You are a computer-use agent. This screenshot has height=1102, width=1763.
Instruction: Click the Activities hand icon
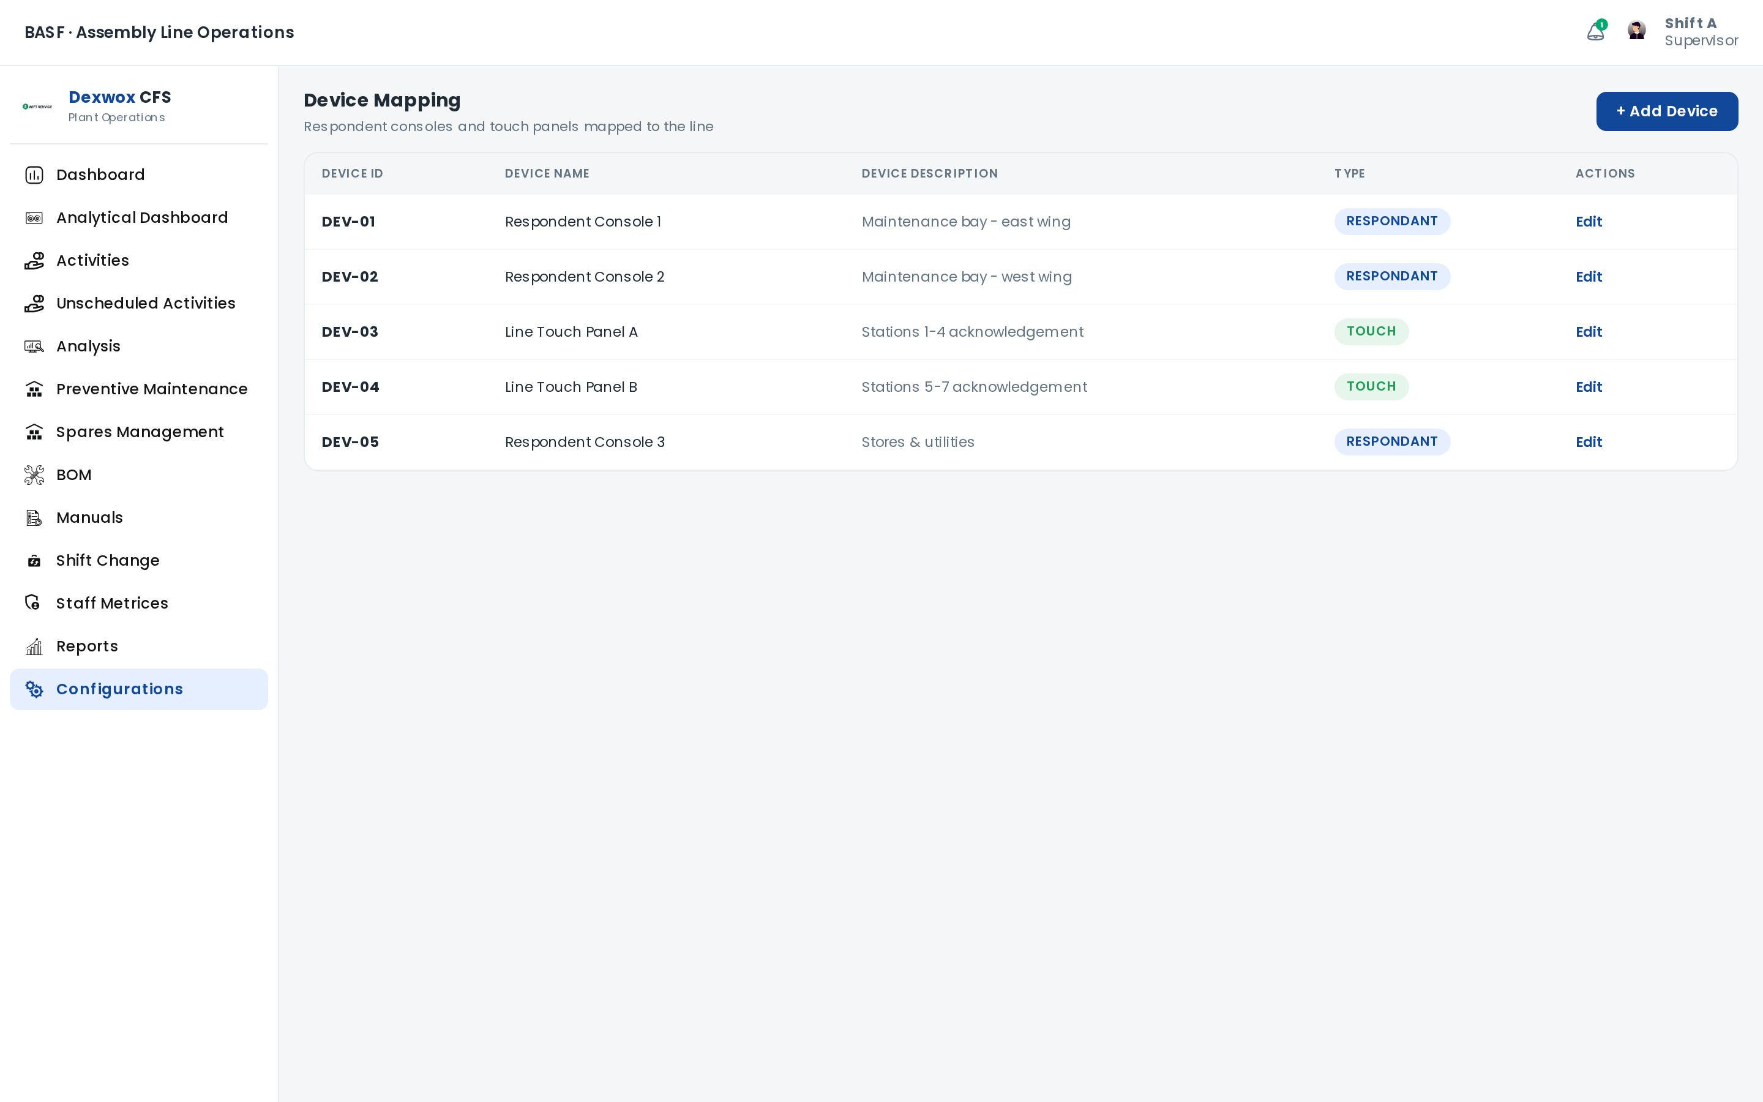click(x=34, y=261)
